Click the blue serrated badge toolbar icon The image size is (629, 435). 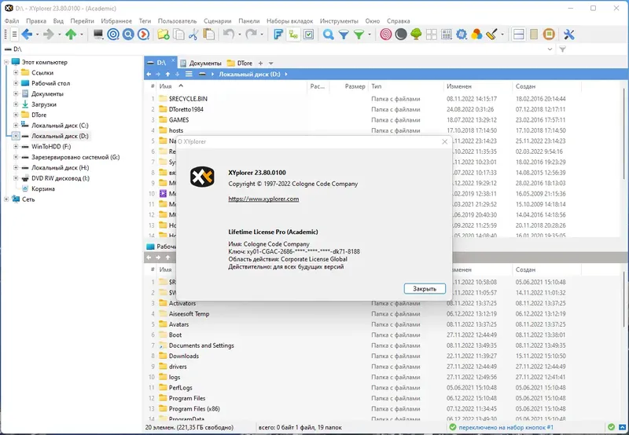click(462, 35)
